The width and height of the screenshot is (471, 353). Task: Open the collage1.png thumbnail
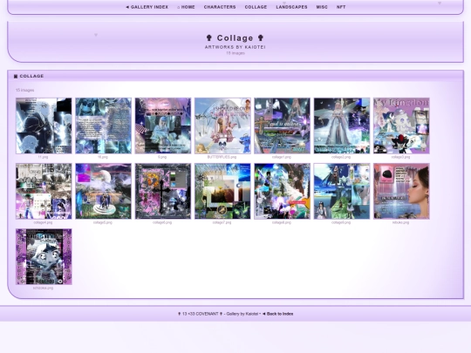coord(282,126)
